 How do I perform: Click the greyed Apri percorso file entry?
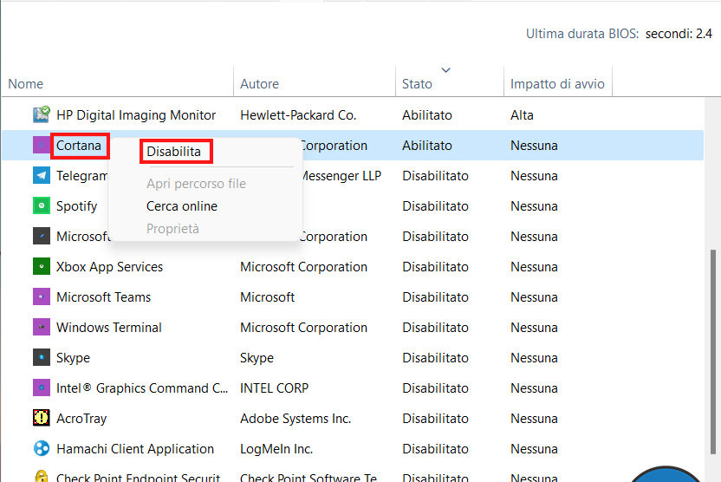(196, 184)
